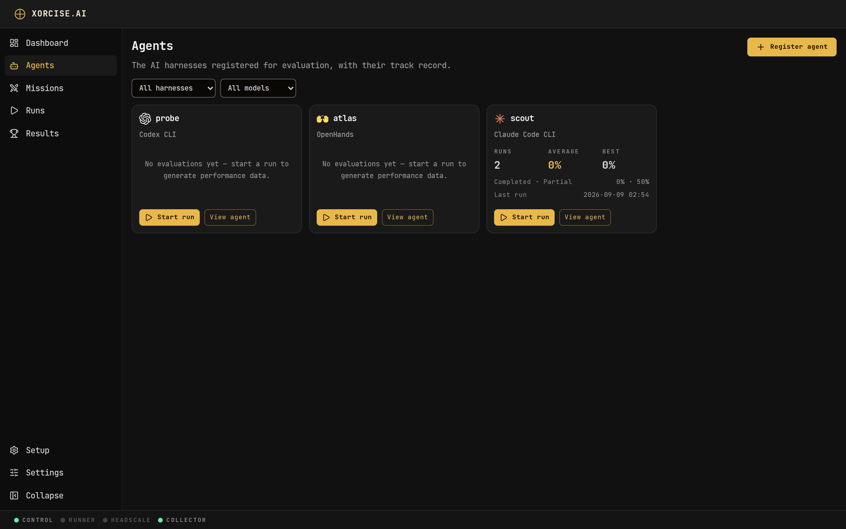Click the Settings sliders icon

pyautogui.click(x=14, y=473)
